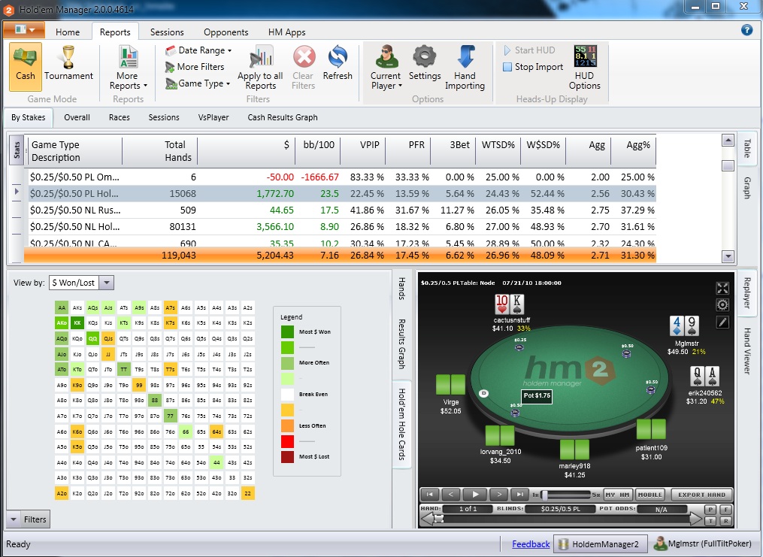Click the 22 hole card cell
The height and width of the screenshot is (557, 763).
pos(247,493)
